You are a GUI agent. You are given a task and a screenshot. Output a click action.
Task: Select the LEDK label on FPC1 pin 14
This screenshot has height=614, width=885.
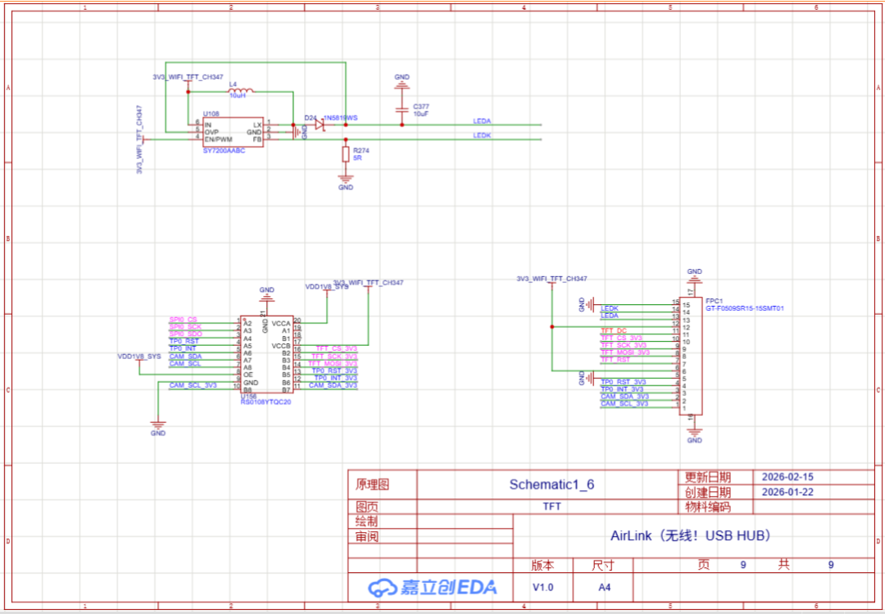pyautogui.click(x=610, y=309)
